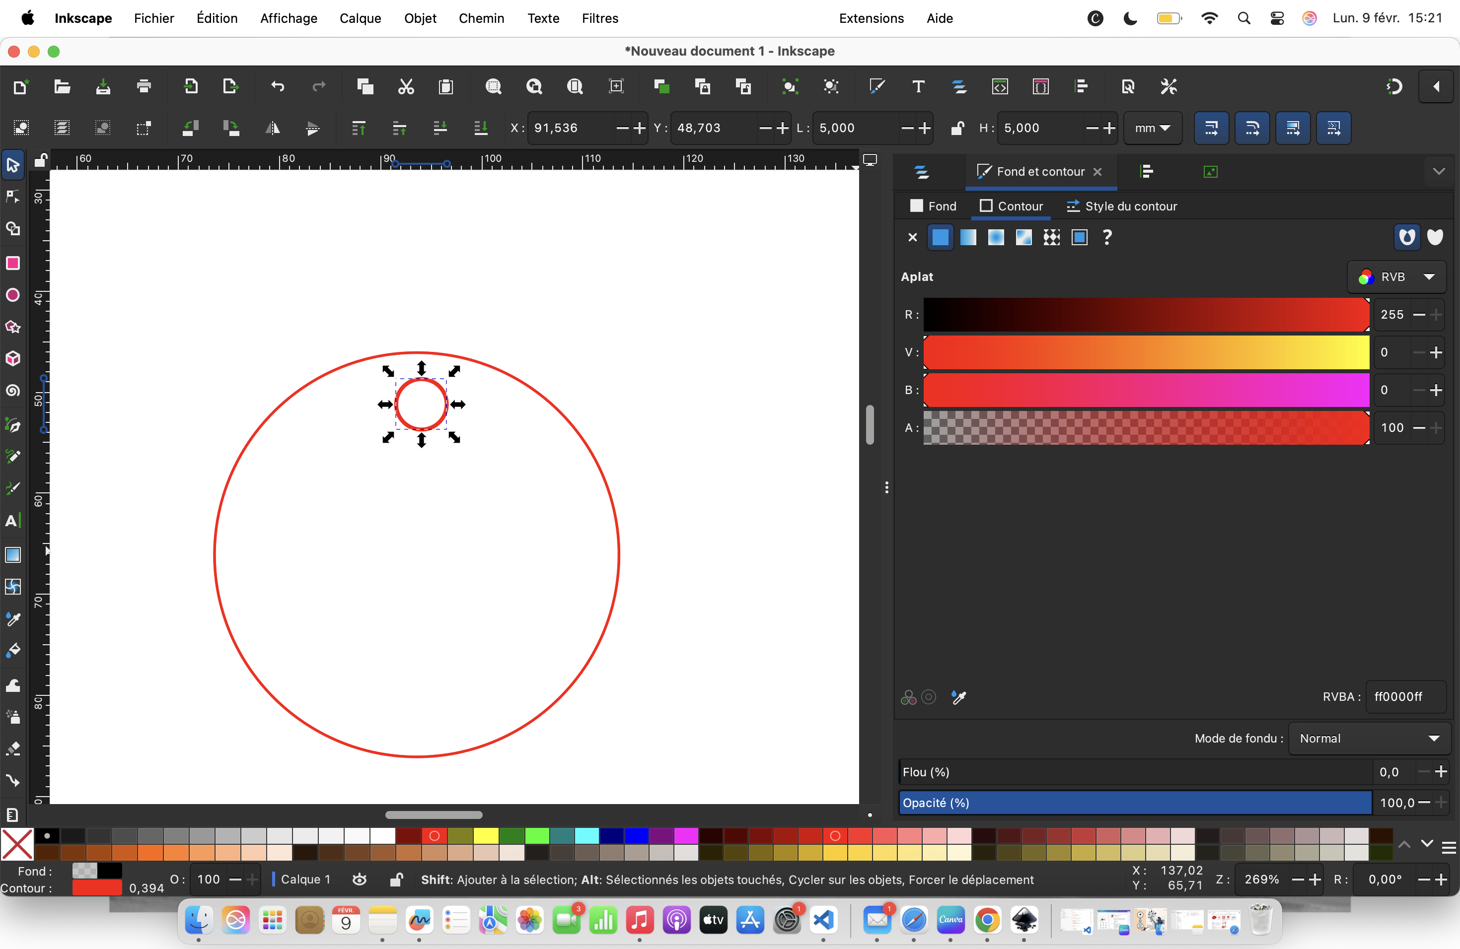This screenshot has height=949, width=1460.
Task: Open the mm units dropdown
Action: pos(1152,128)
